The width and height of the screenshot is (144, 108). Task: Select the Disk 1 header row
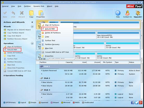[x=90, y=66]
